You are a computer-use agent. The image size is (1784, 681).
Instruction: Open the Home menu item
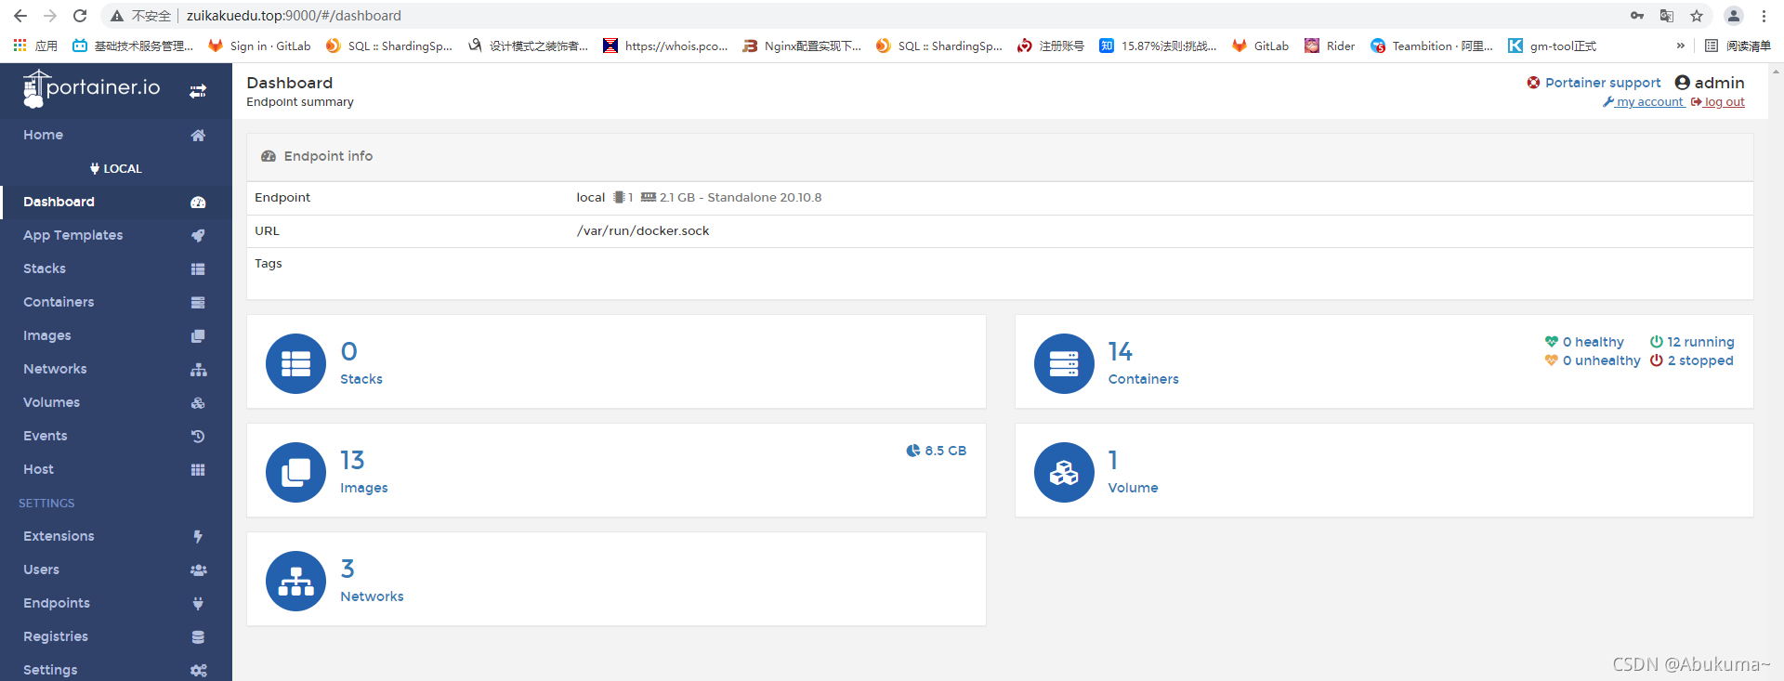(x=116, y=135)
